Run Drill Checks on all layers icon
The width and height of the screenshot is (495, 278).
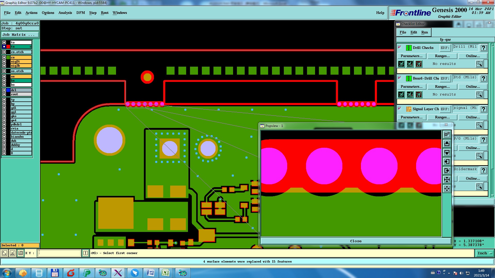pos(401,64)
